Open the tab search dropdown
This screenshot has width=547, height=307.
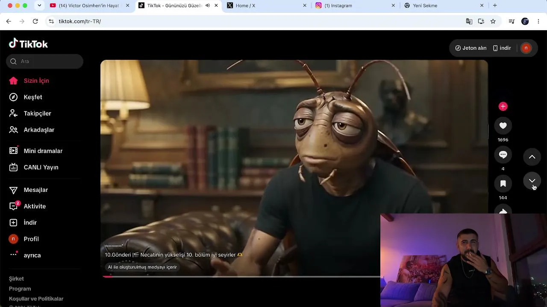click(x=39, y=6)
